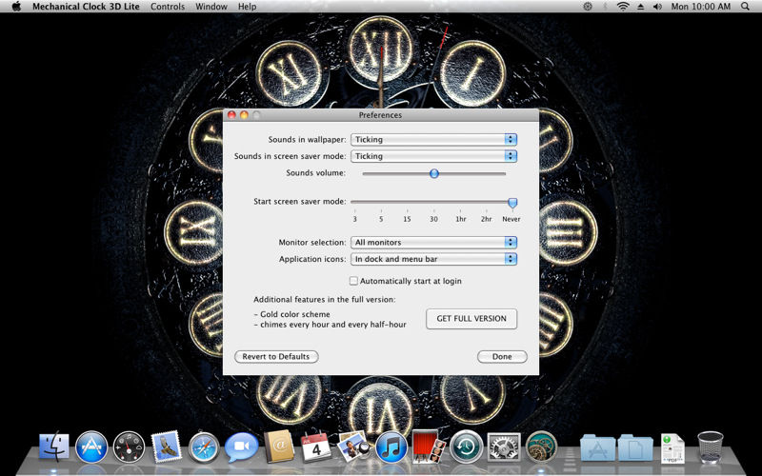Click the Bluetooth icon in menu bar
This screenshot has width=762, height=476.
pyautogui.click(x=605, y=7)
